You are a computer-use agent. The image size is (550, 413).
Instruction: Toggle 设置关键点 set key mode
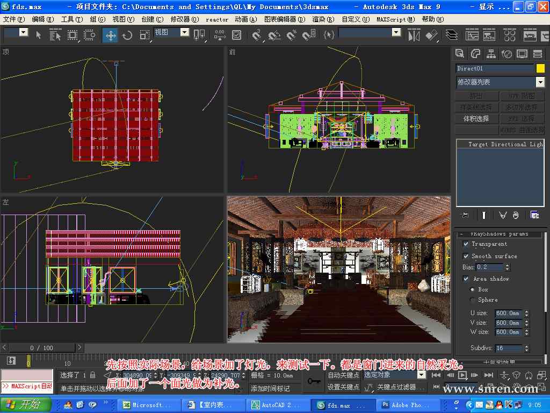coord(343,387)
